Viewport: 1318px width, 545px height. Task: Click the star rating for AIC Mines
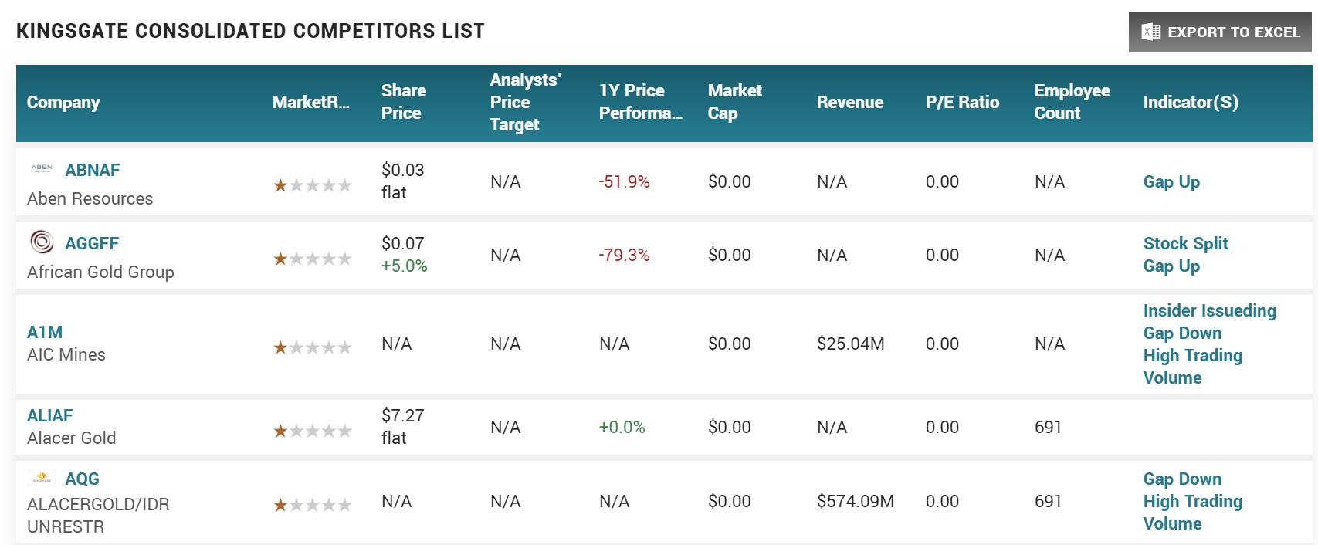313,347
